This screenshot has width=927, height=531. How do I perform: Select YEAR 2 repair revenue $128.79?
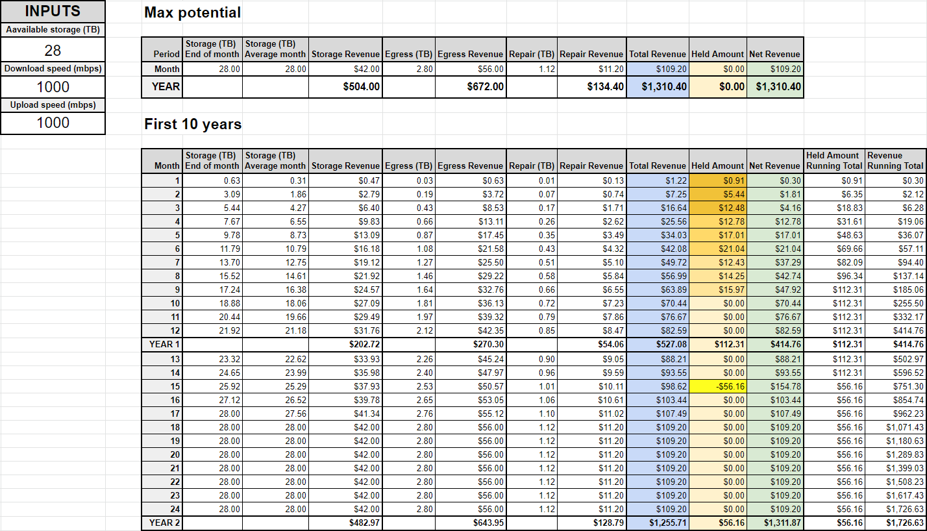point(591,523)
